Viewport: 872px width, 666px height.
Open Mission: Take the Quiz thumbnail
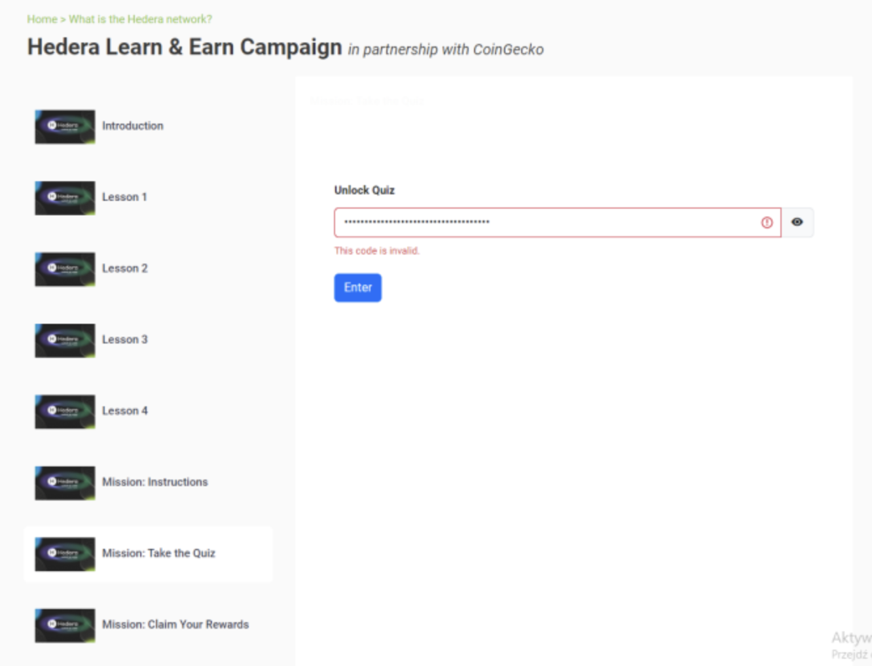65,554
